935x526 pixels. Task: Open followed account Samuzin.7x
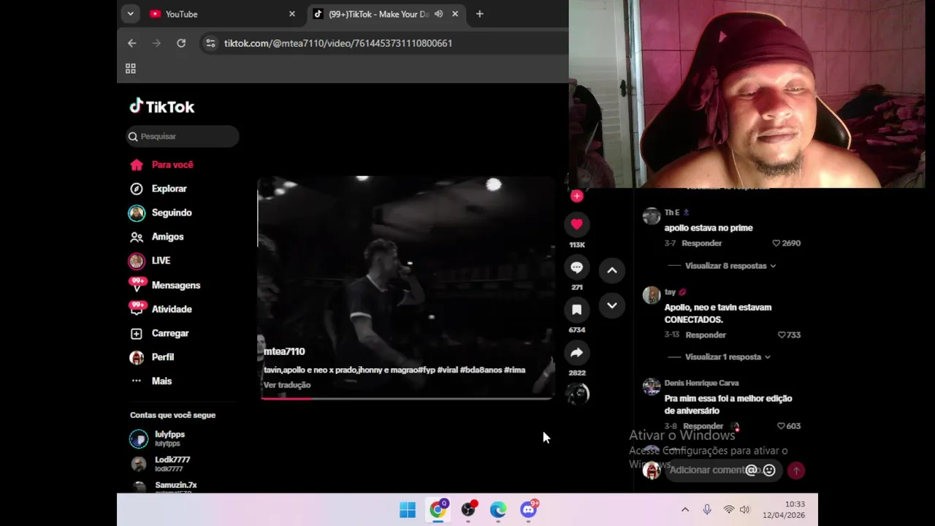pyautogui.click(x=175, y=487)
